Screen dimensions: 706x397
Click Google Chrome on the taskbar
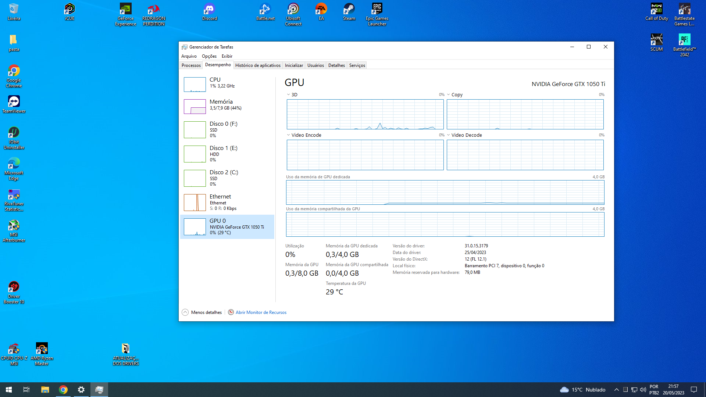point(63,390)
